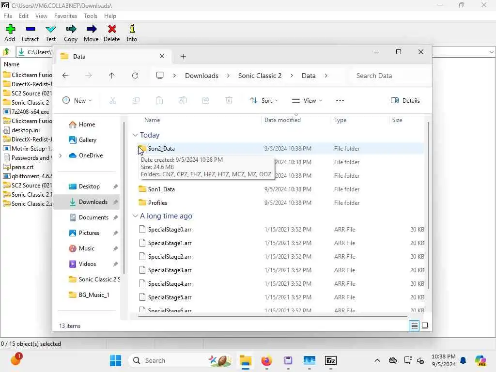
Task: Expand the chevron after Data breadcrumb
Action: 326,76
